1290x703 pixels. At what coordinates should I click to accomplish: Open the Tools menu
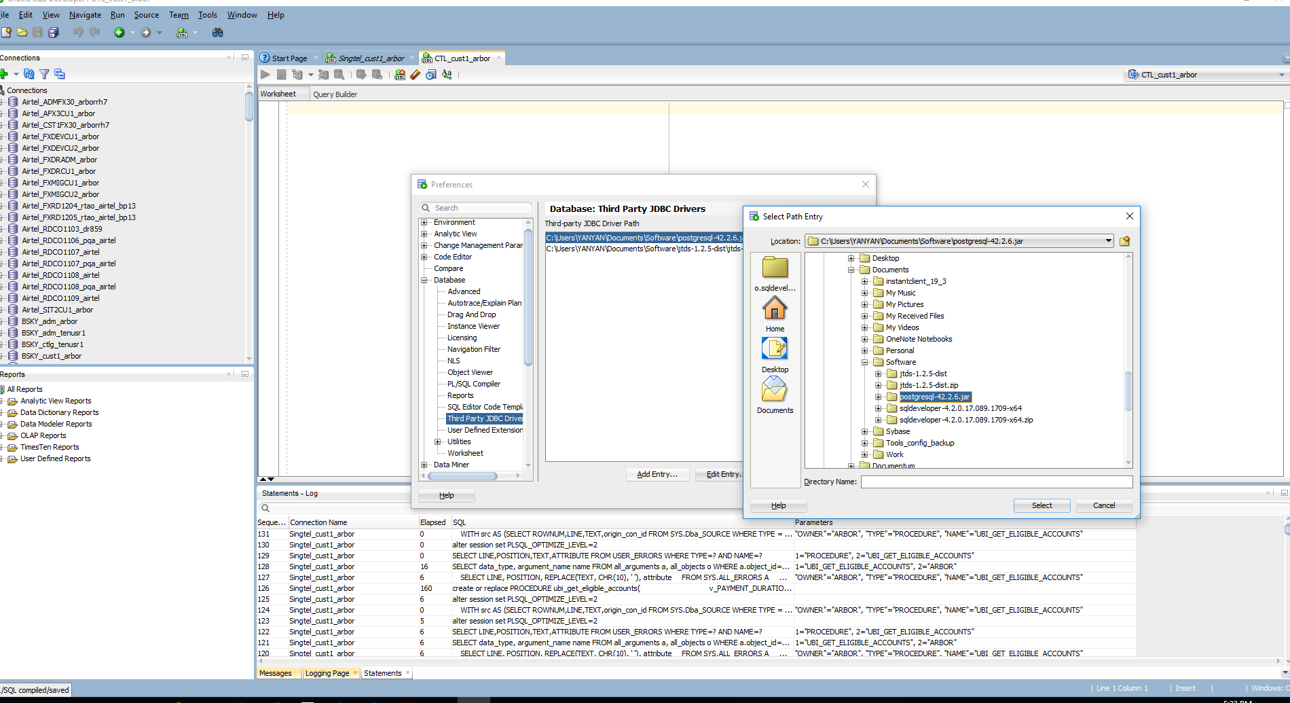coord(207,14)
